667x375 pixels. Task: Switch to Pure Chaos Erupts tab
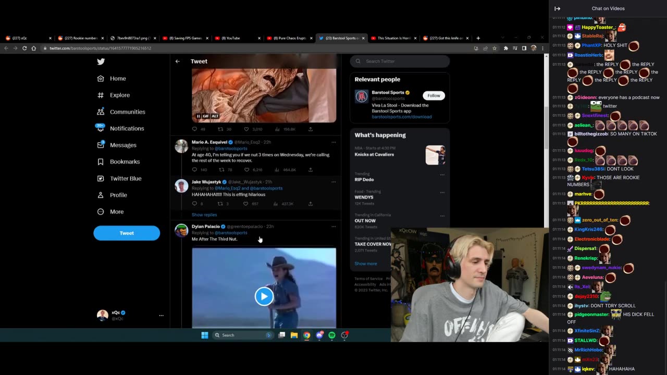pos(289,38)
